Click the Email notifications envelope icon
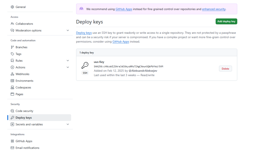This screenshot has width=262, height=157. tap(12, 148)
